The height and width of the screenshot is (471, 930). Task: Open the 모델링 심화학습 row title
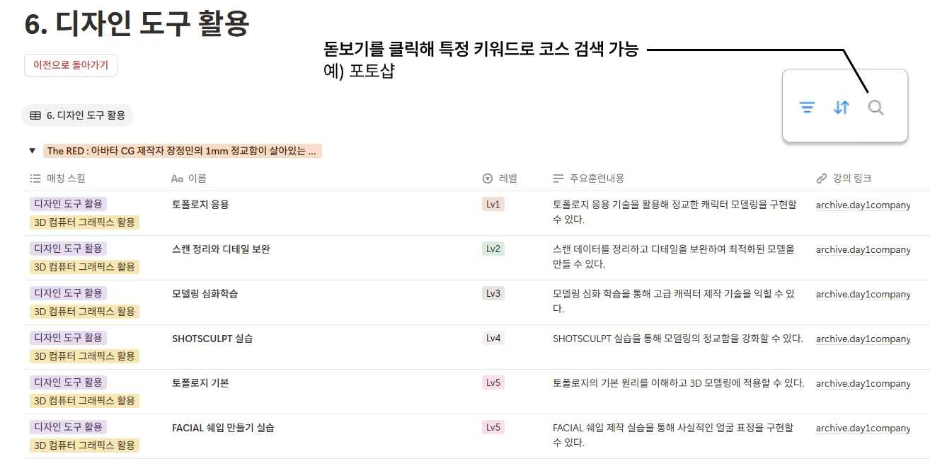point(205,294)
